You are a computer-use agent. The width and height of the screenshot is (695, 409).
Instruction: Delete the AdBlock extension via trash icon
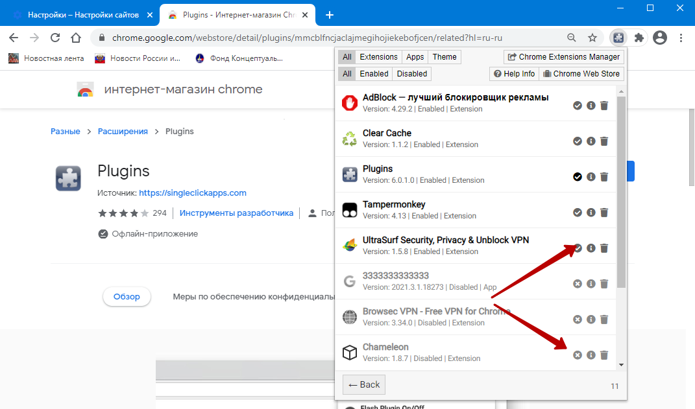604,106
